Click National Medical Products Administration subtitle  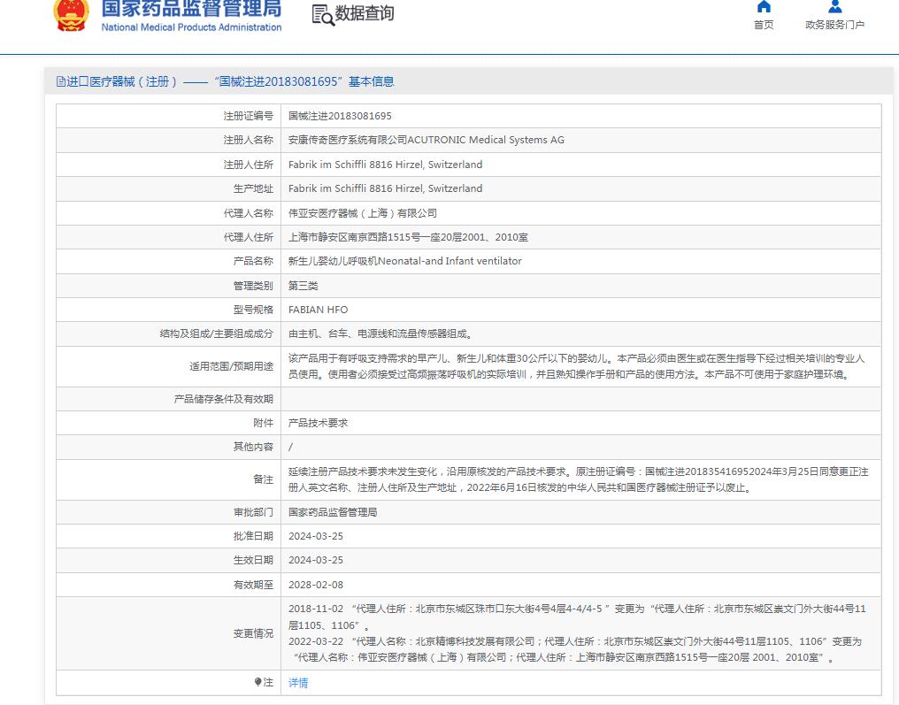pyautogui.click(x=191, y=27)
